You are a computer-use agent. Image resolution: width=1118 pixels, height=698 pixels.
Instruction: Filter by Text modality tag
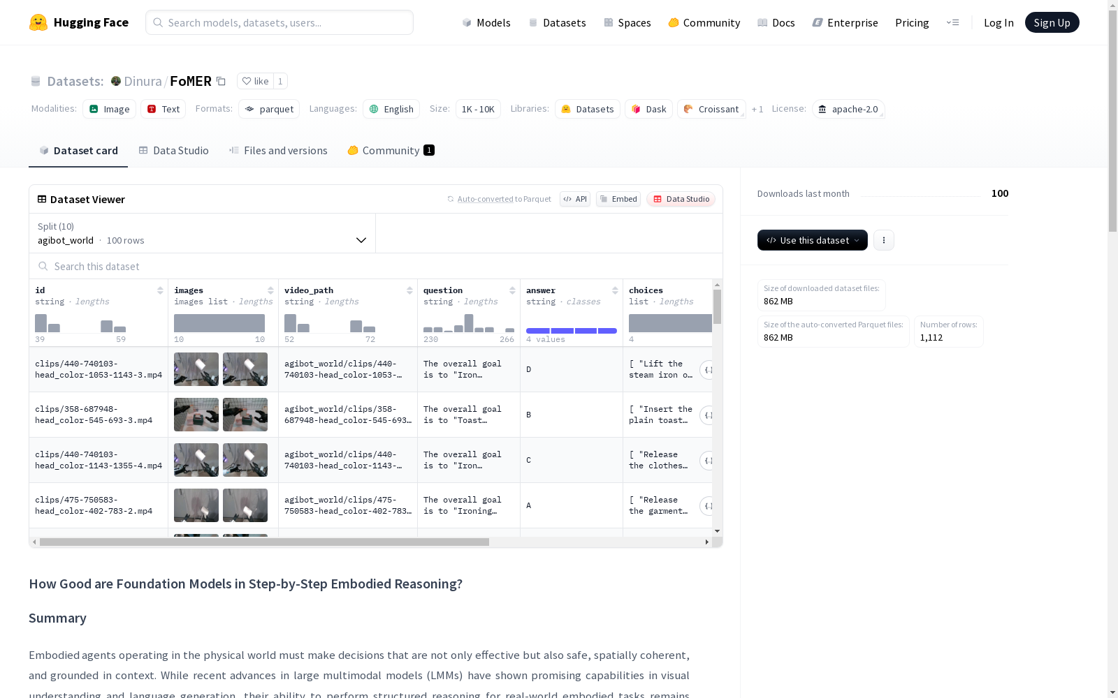(x=164, y=109)
